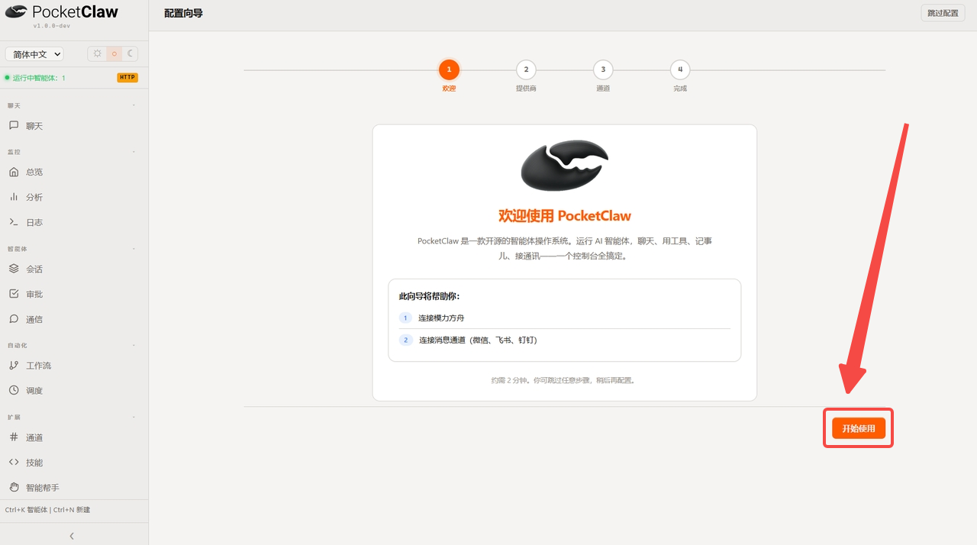Open the 日志 logs terminal icon

point(14,222)
